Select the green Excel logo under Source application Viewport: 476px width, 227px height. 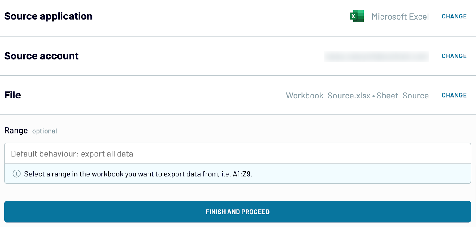click(356, 16)
